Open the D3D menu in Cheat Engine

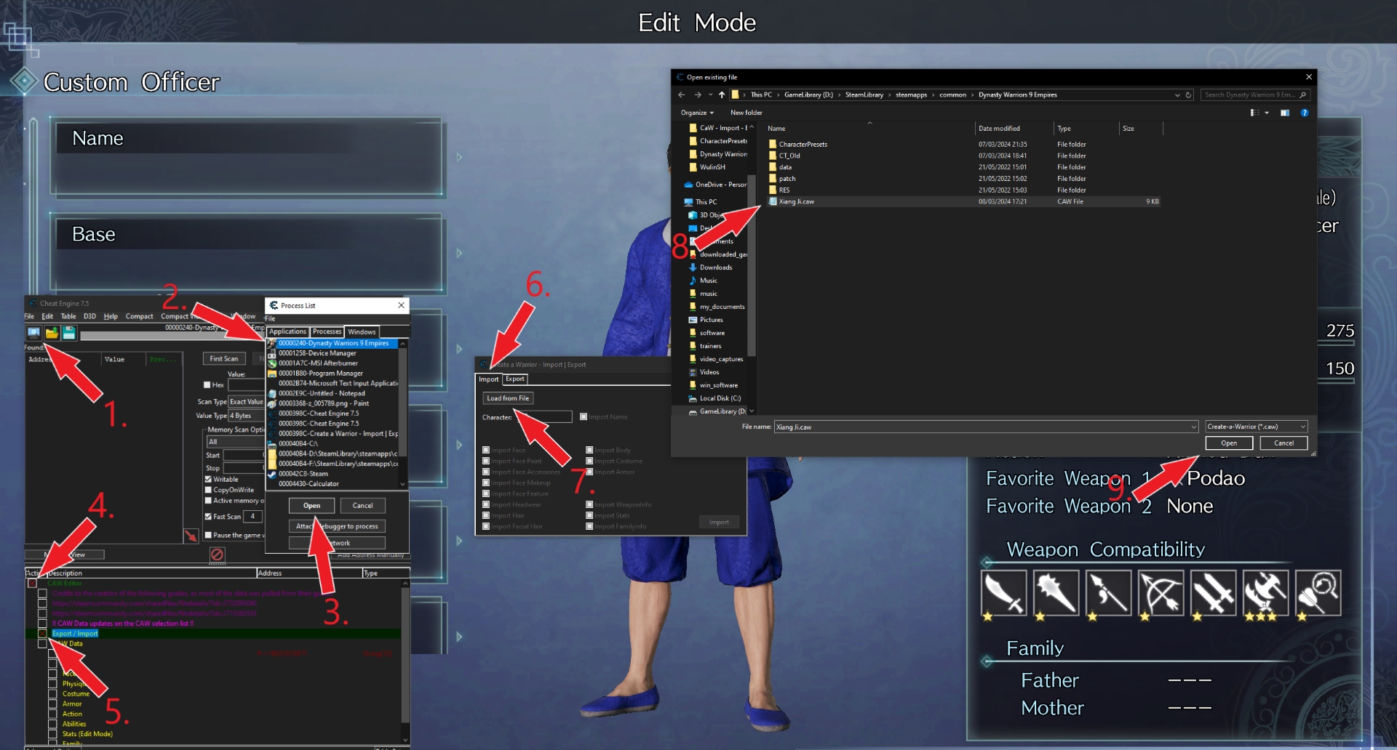(x=89, y=317)
